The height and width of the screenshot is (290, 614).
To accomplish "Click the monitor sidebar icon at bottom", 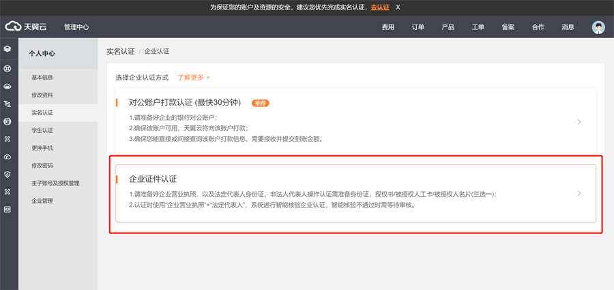I will point(7,210).
